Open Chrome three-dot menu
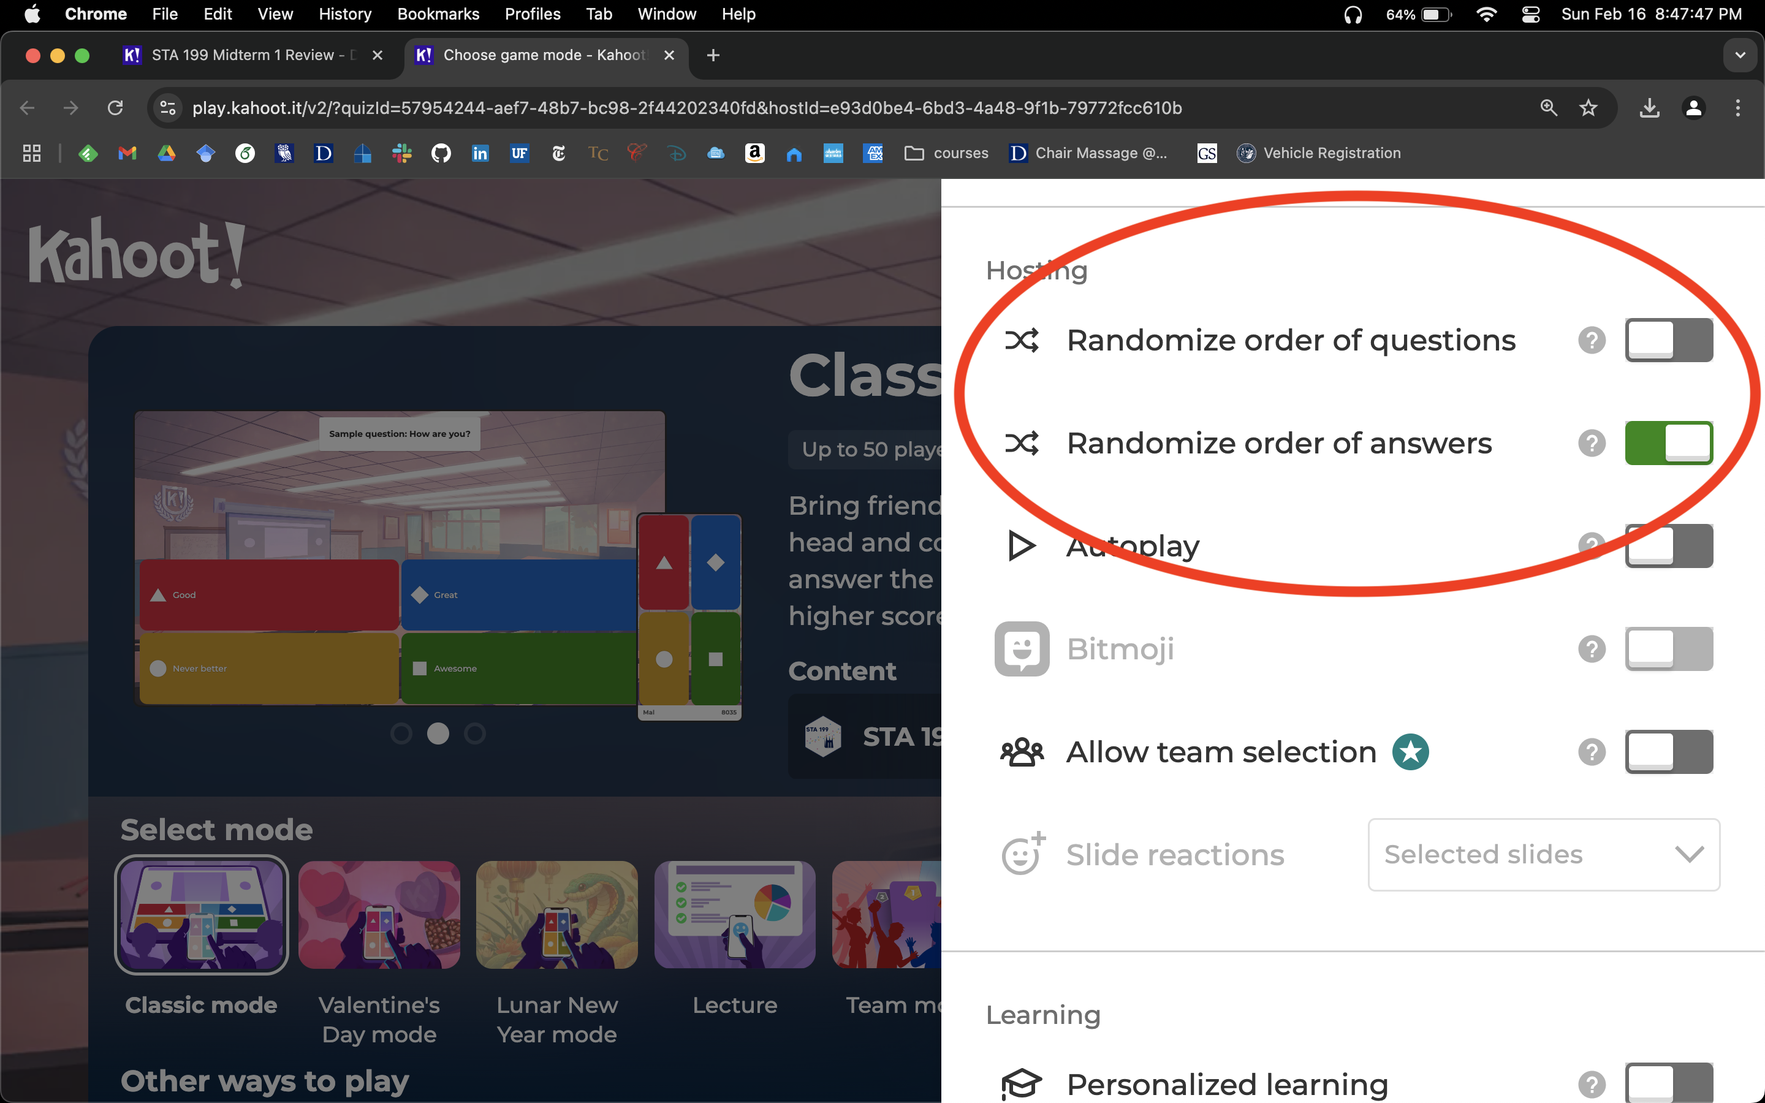The height and width of the screenshot is (1103, 1765). coord(1738,108)
